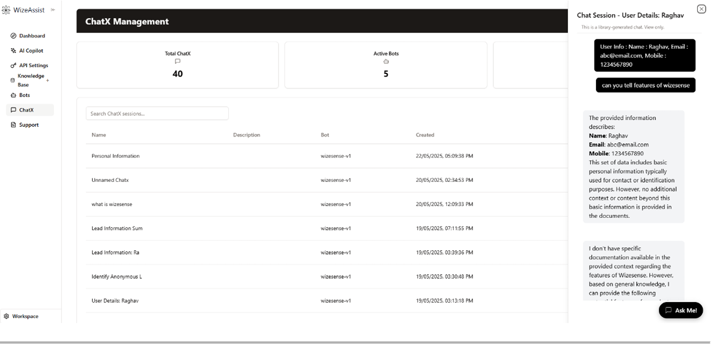Click the API Settings key icon
The image size is (712, 344).
click(14, 66)
